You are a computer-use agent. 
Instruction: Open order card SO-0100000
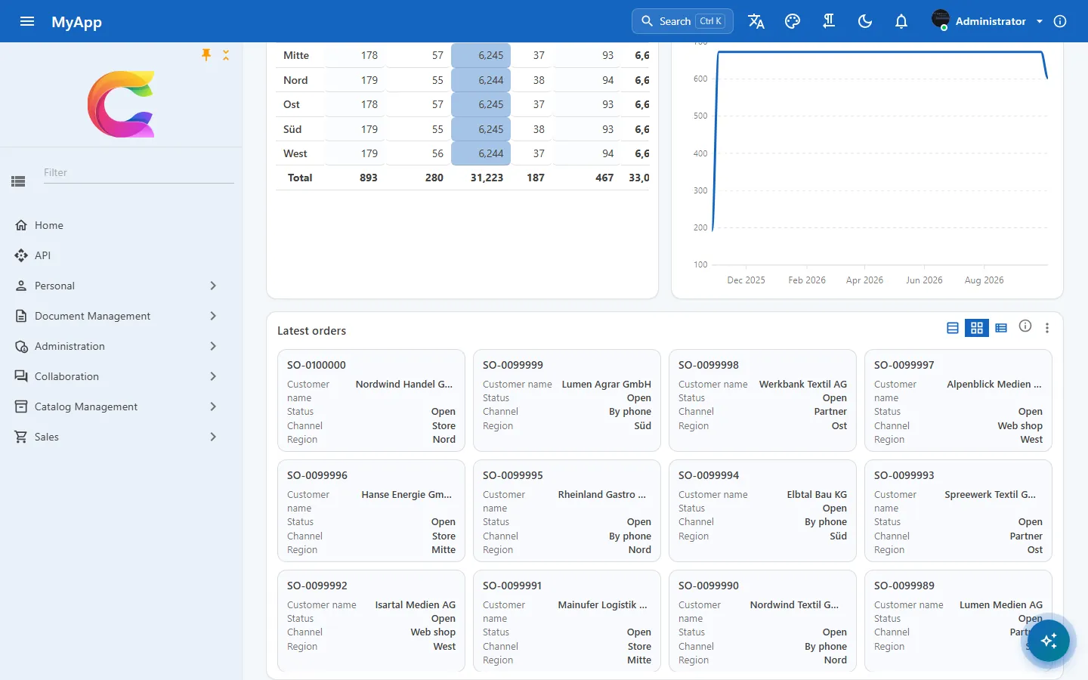pos(371,400)
